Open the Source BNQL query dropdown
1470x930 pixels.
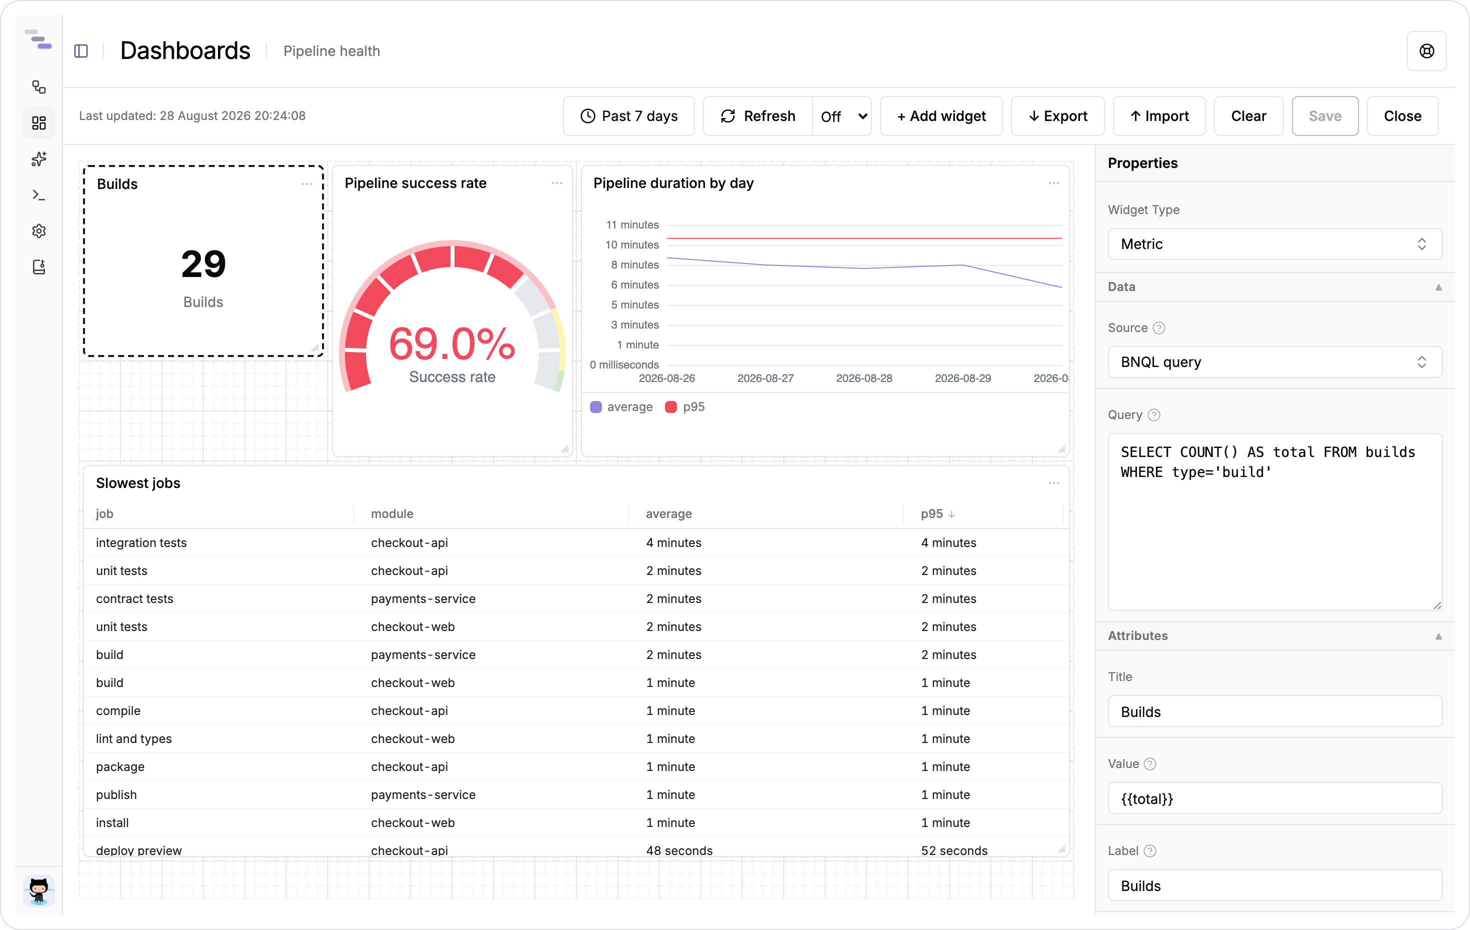click(1275, 362)
